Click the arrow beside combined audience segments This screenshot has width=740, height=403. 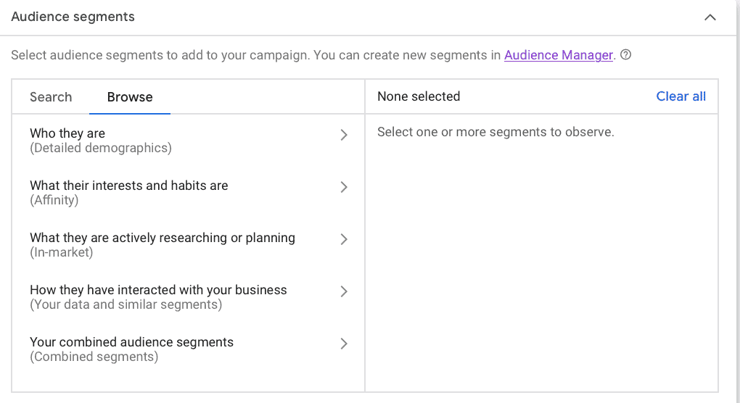(344, 344)
